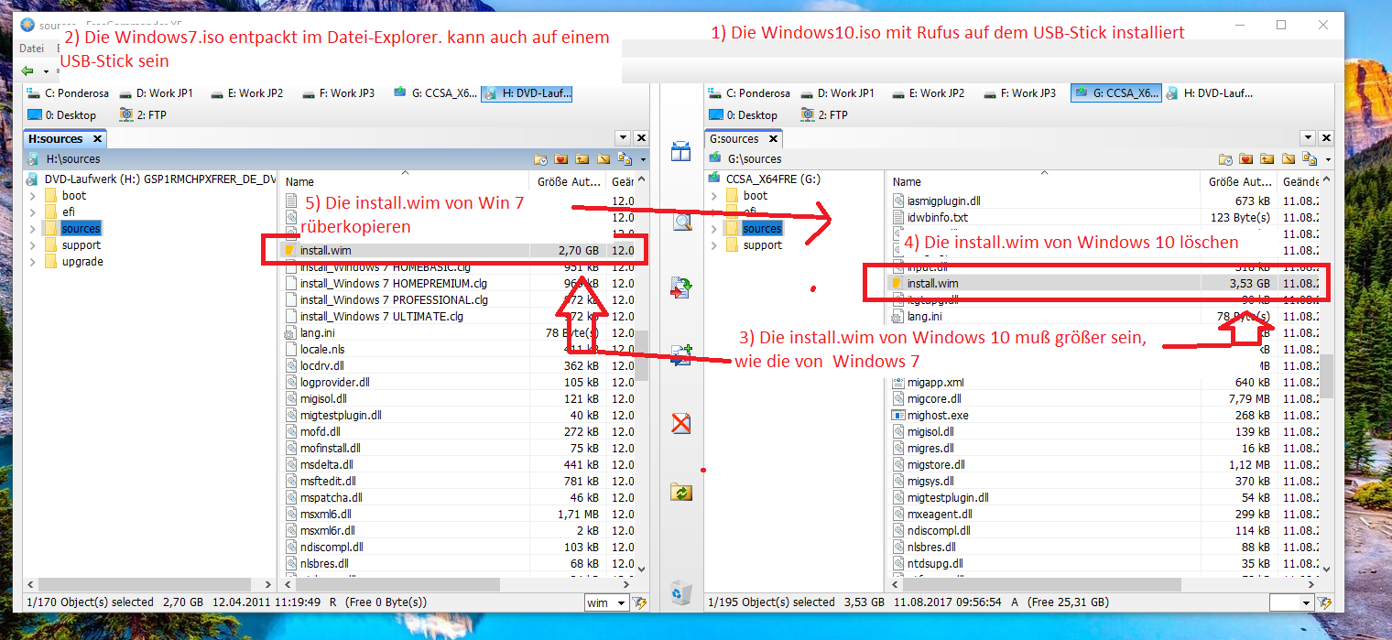This screenshot has width=1392, height=640.
Task: Click the green back arrow in toolbar
Action: pyautogui.click(x=27, y=71)
